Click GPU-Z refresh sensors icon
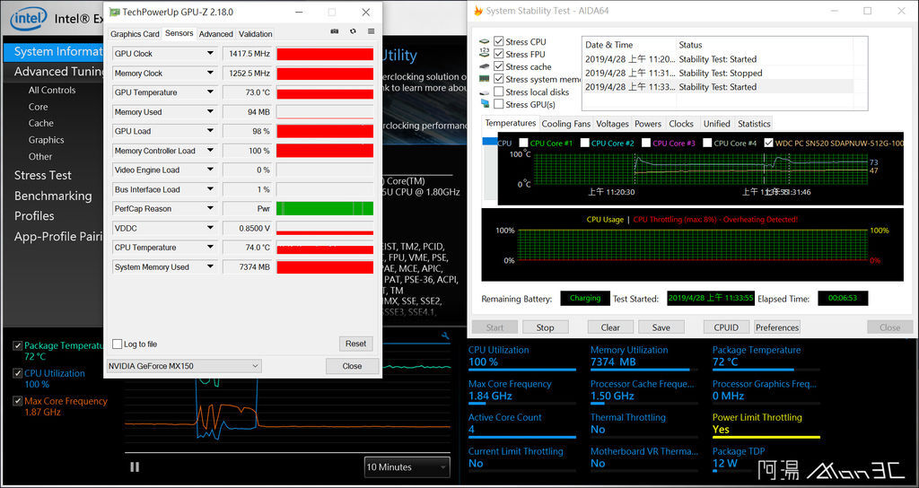The image size is (919, 488). pyautogui.click(x=353, y=31)
